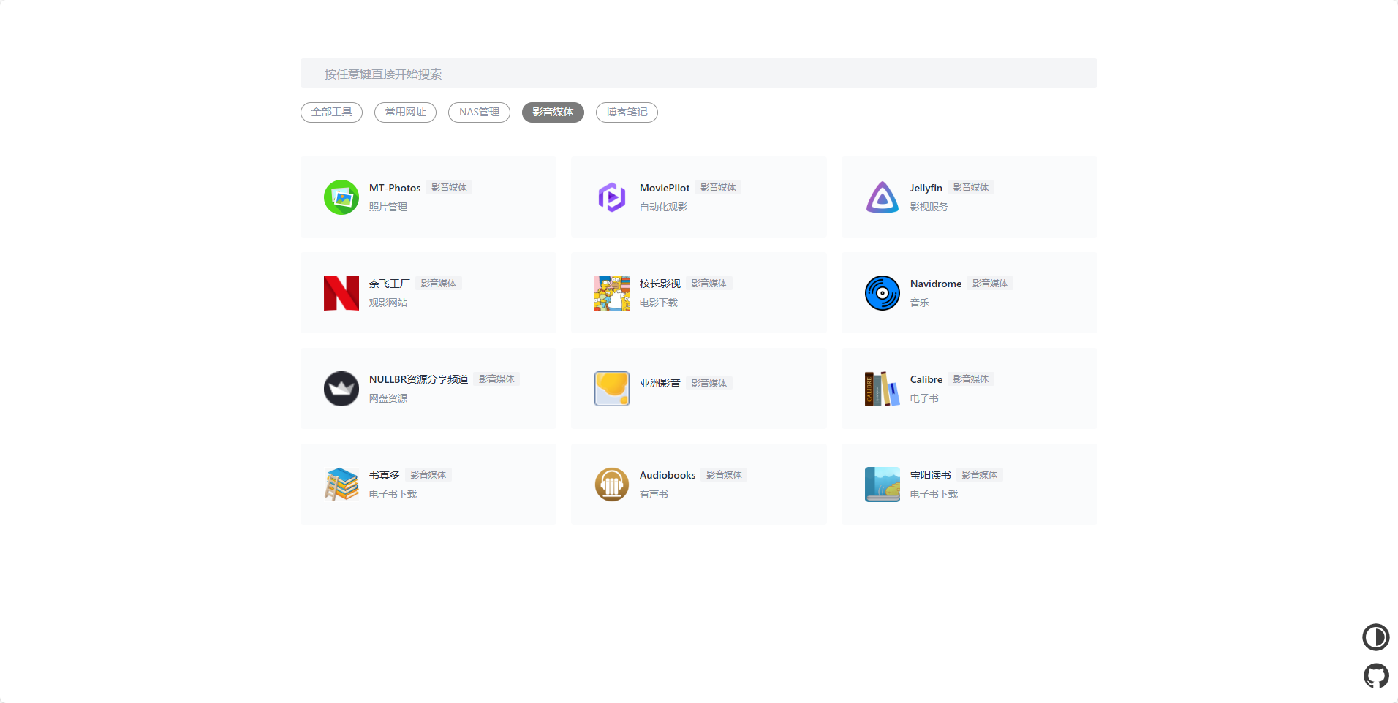The image size is (1398, 703).
Task: Click the 自动化观影 description text
Action: click(x=663, y=207)
